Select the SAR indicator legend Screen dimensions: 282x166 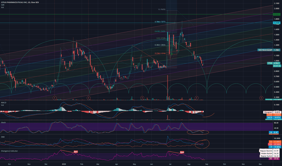(2, 5)
